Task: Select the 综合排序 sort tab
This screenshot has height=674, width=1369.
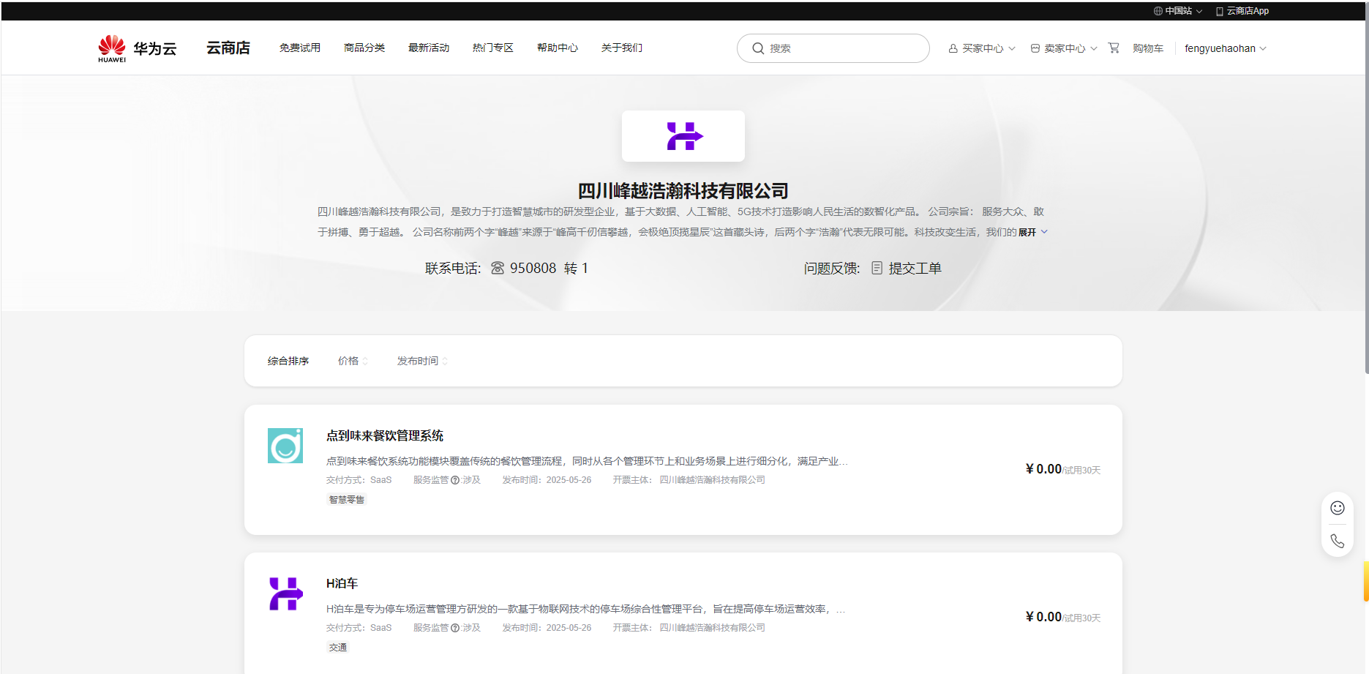Action: click(x=288, y=361)
